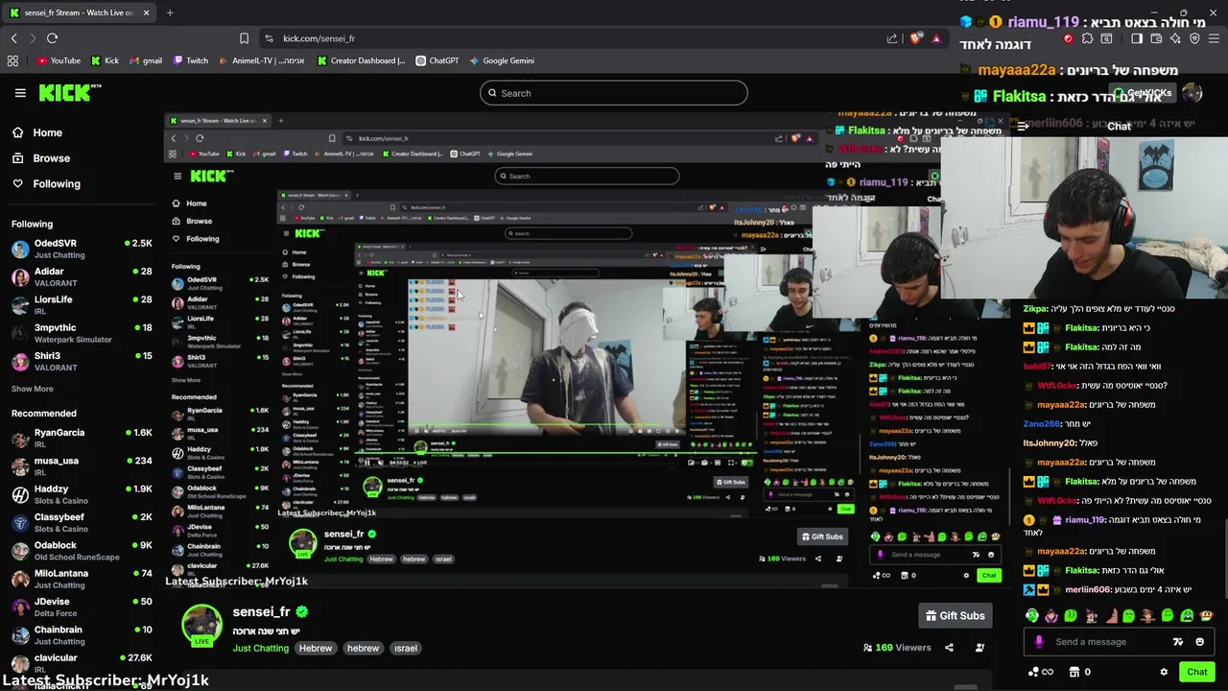Image resolution: width=1228 pixels, height=691 pixels.
Task: Select the sensei_fr Stream browser tab
Action: 78,12
